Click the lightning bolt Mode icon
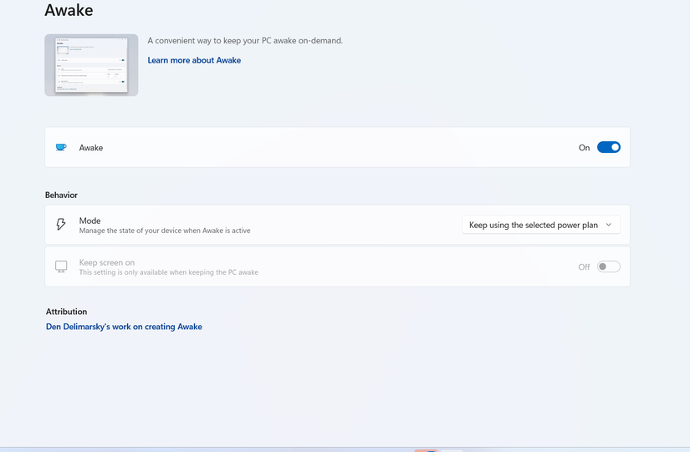Screen dimensions: 690x452 pyautogui.click(x=61, y=224)
